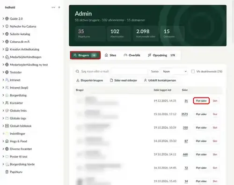The width and height of the screenshot is (234, 185).
Task: Click the Kontakter people icon
Action: [7, 103]
